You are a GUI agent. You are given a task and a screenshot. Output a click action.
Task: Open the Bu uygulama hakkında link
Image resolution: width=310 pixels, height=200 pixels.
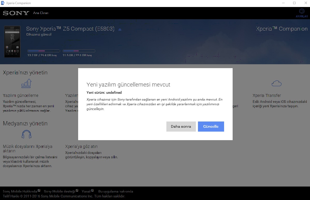pyautogui.click(x=116, y=191)
